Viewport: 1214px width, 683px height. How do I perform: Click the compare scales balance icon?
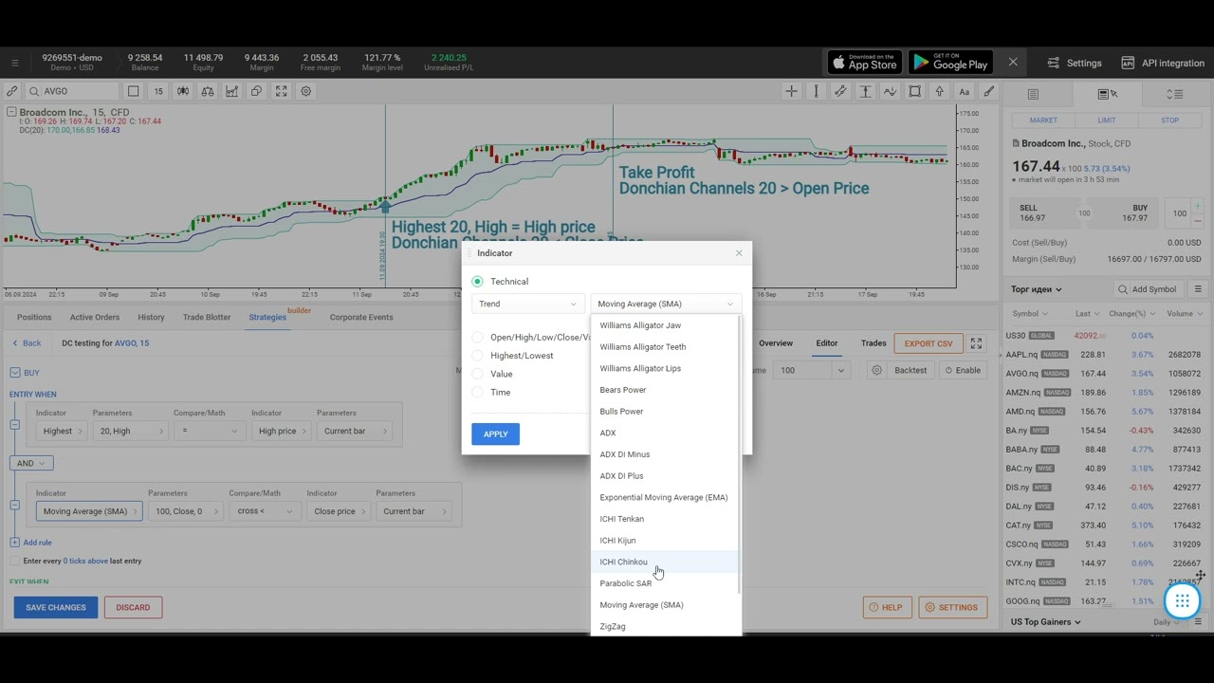(x=207, y=91)
